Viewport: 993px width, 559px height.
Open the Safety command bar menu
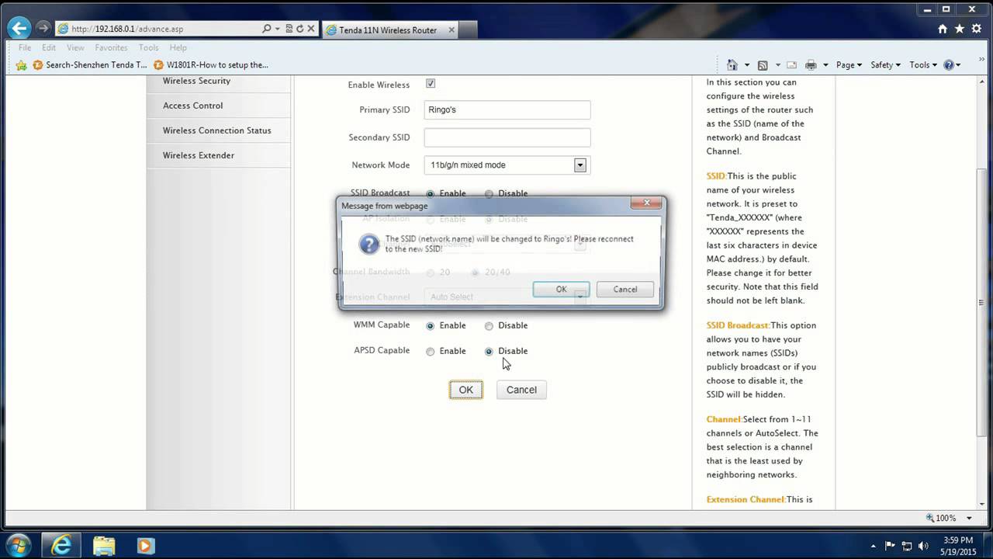click(885, 65)
